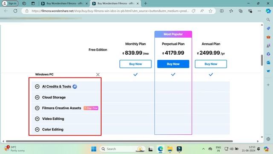Open Filmora app from the taskbar

(x=179, y=149)
